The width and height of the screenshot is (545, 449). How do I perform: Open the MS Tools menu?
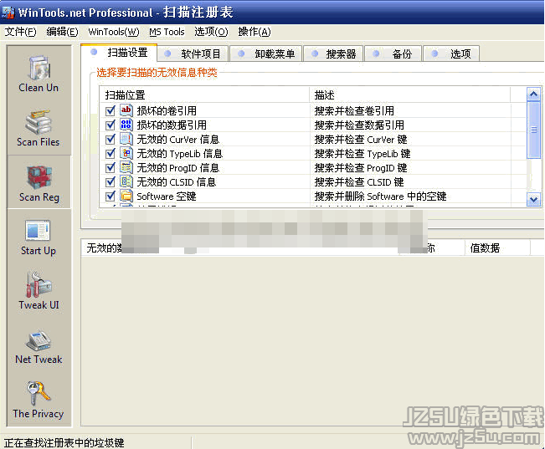167,32
